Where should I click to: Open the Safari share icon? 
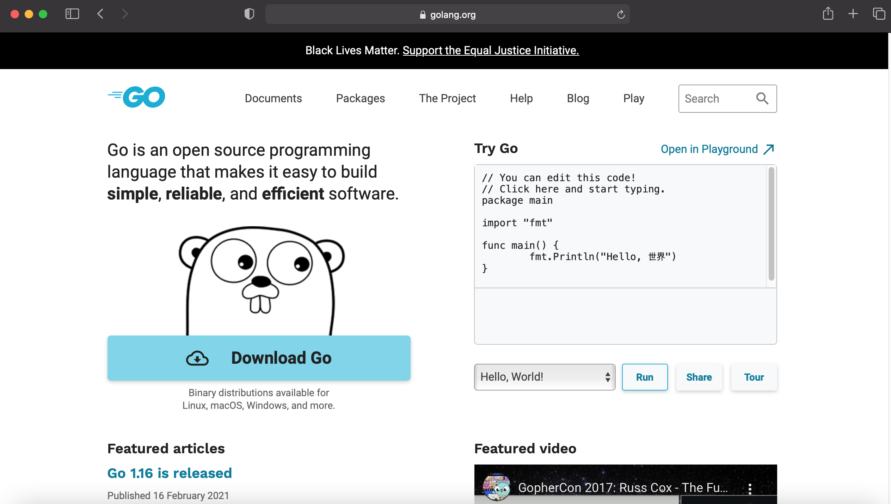click(828, 14)
